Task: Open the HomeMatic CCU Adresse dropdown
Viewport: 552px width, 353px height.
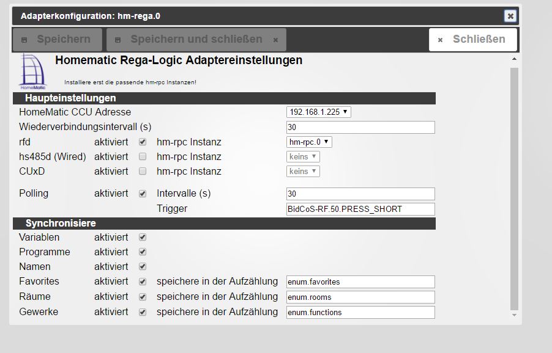Action: (x=318, y=112)
